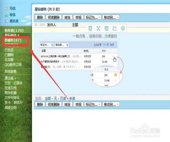The image size is (170, 142).
Task: Click the 主题 column header in mail list
Action: (75, 25)
